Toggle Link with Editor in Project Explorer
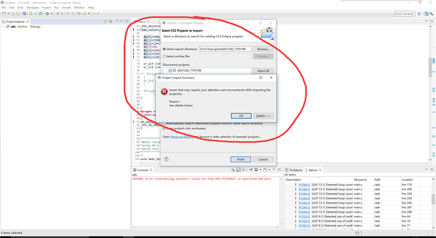Viewport: 436px width, 238px height. point(111,21)
